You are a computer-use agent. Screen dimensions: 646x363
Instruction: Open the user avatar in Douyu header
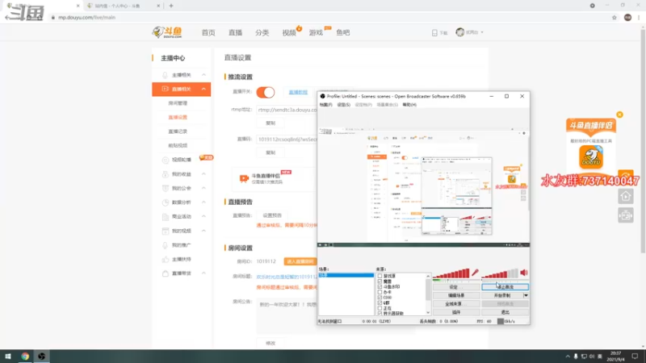tap(459, 32)
